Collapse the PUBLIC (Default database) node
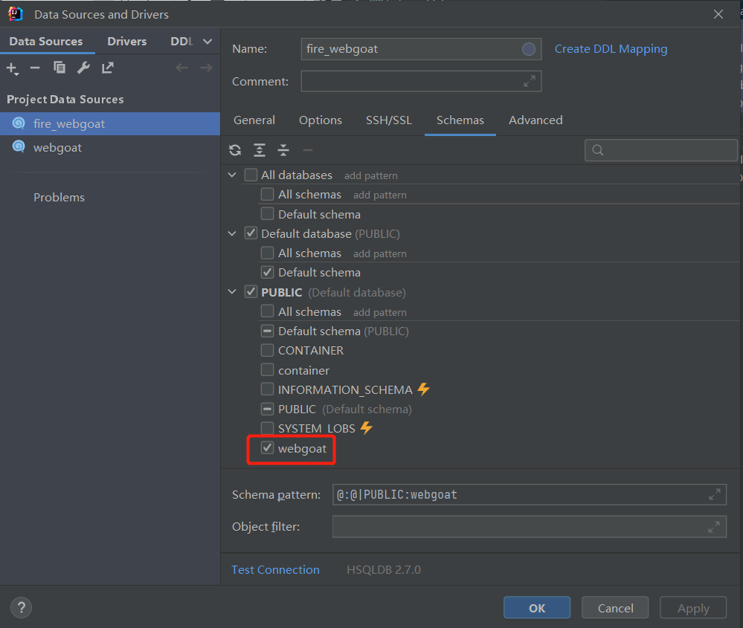The height and width of the screenshot is (628, 743). tap(232, 292)
